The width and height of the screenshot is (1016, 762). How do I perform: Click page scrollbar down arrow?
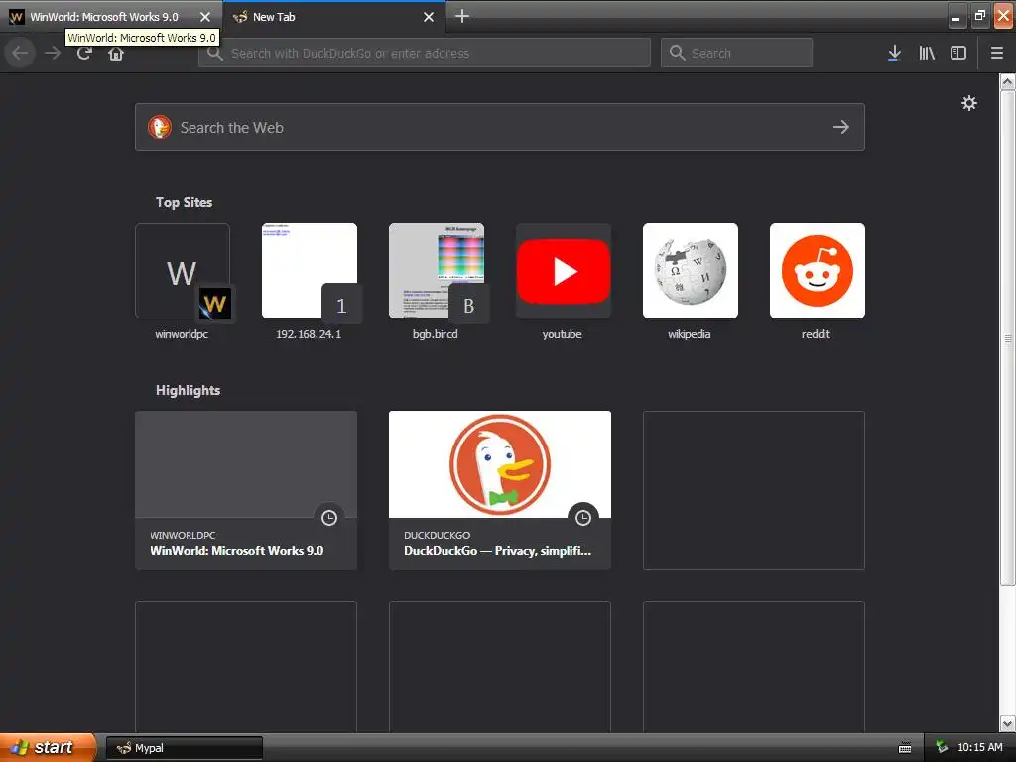pyautogui.click(x=1008, y=723)
